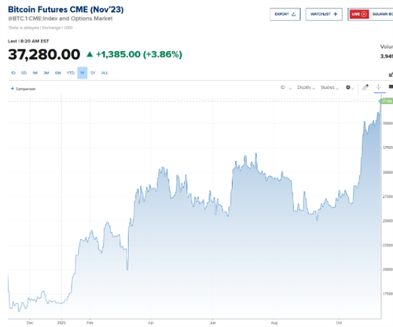Click the Dec x-axis label
The width and height of the screenshot is (393, 327).
[x=30, y=323]
